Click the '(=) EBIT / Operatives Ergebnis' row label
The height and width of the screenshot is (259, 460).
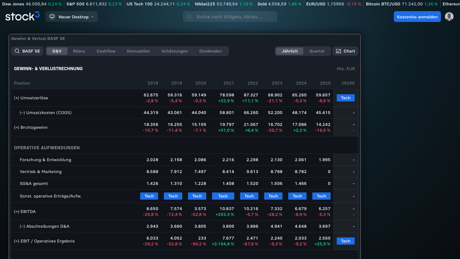point(44,241)
